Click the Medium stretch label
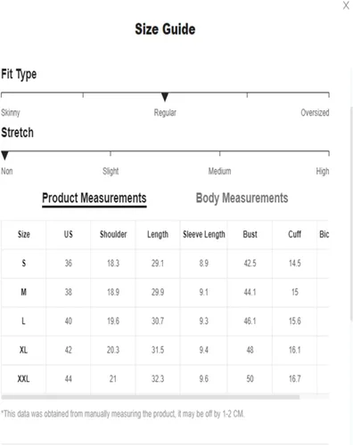 pos(219,171)
